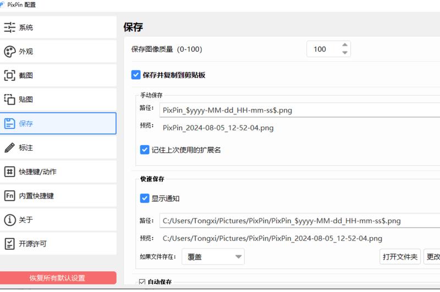Decrease image quality with down arrow
The height and width of the screenshot is (292, 440).
point(345,53)
